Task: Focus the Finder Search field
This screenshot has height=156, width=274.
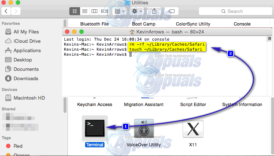Action: [x=235, y=12]
